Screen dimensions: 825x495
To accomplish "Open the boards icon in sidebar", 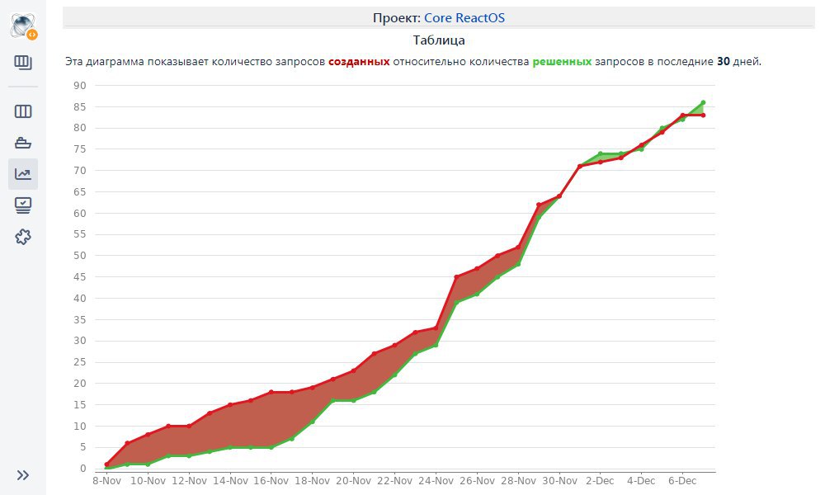I will (x=23, y=63).
